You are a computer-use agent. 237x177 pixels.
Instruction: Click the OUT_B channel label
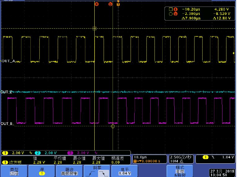coord(7,124)
